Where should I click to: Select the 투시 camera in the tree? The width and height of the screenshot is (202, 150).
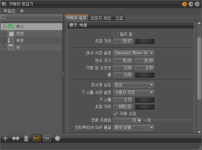tap(31, 27)
